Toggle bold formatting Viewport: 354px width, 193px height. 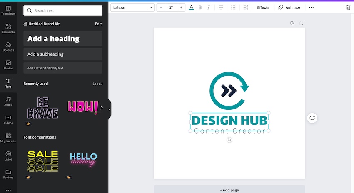200,7
